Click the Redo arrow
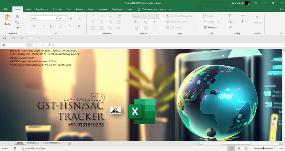Image resolution: width=285 pixels, height=151 pixels. pyautogui.click(x=22, y=38)
